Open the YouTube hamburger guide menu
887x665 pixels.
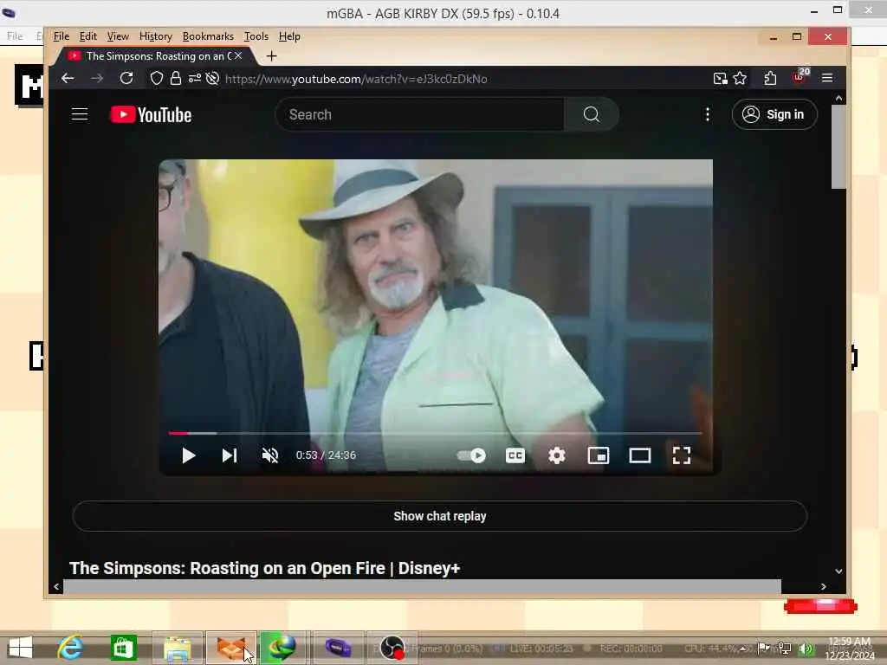[x=80, y=114]
